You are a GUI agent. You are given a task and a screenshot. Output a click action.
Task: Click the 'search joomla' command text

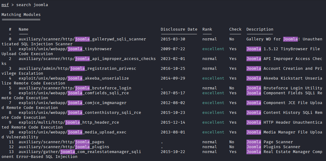point(32,5)
